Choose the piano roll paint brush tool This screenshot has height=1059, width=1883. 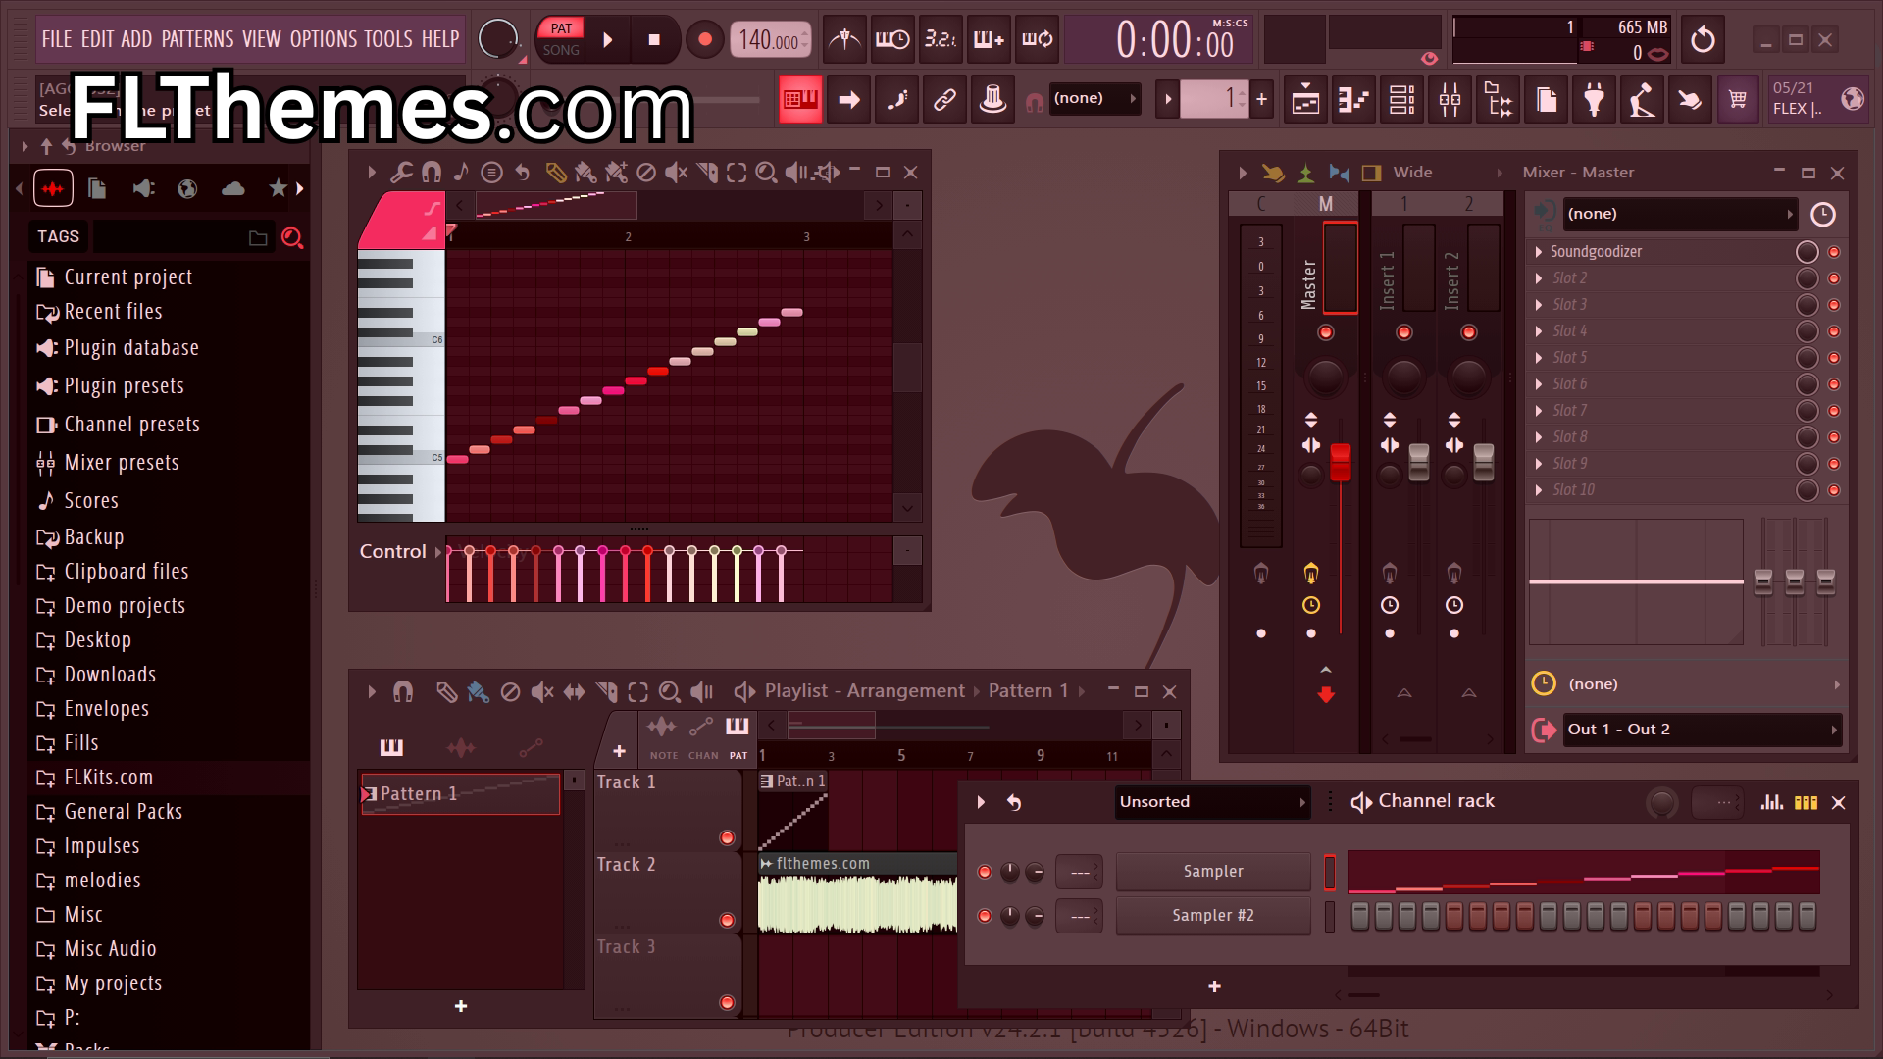pos(585,173)
